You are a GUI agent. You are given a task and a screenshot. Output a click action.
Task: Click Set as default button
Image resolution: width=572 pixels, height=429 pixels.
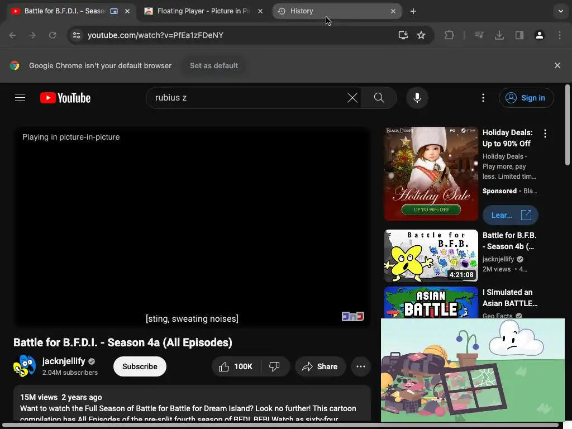click(214, 66)
